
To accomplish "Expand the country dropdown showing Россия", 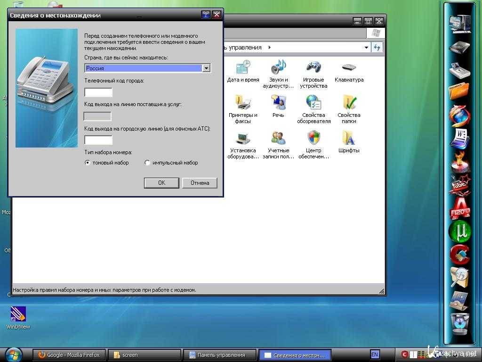I will click(206, 68).
